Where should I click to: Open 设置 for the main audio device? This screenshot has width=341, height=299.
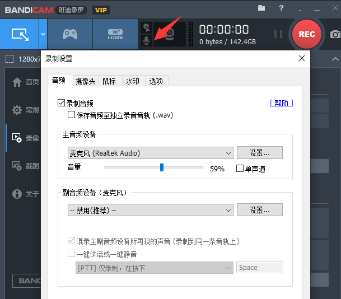pyautogui.click(x=260, y=153)
